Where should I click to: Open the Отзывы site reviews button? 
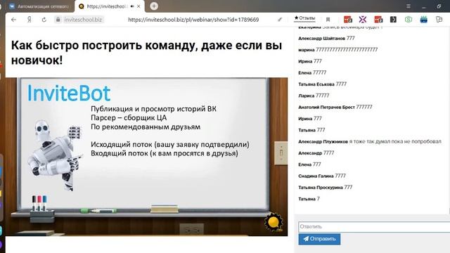click(304, 18)
